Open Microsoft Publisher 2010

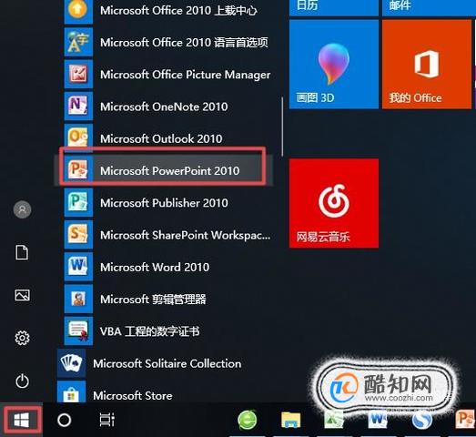point(164,202)
